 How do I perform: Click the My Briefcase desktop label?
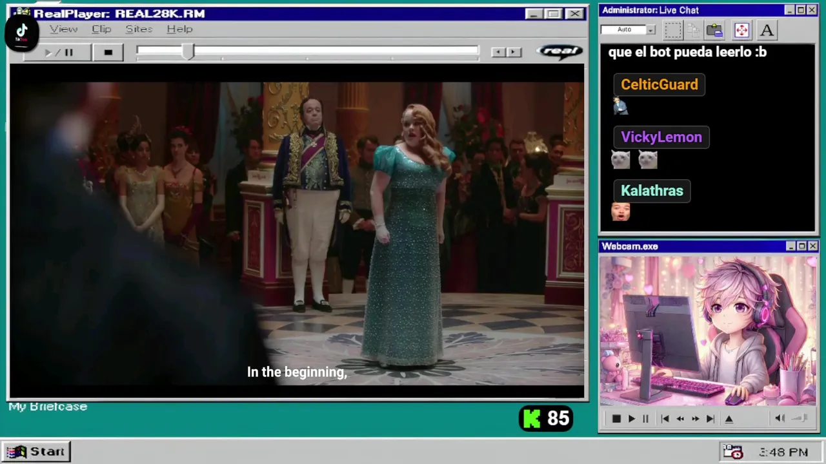click(48, 407)
